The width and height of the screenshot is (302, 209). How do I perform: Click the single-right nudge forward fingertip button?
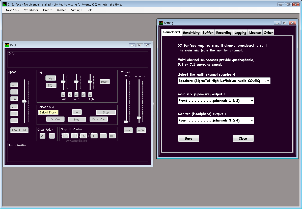(94, 136)
